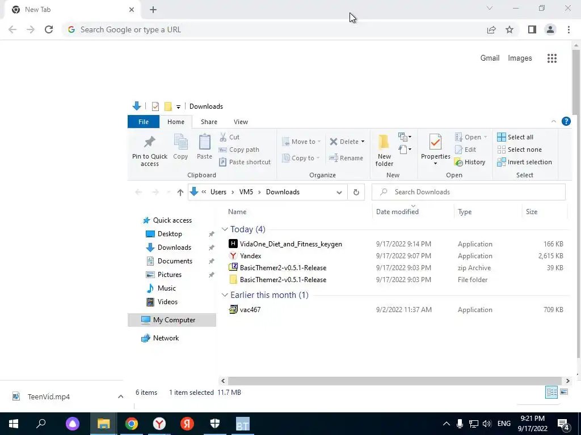Click the Refresh button beside address bar
The height and width of the screenshot is (435, 581).
(x=356, y=193)
